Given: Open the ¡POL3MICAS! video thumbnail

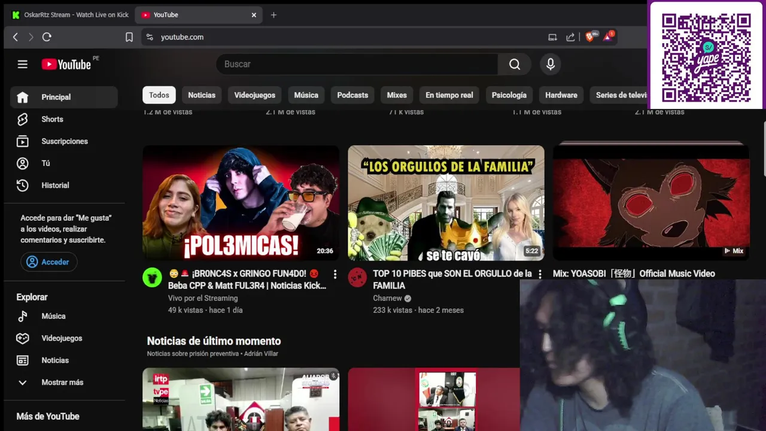Looking at the screenshot, I should click(x=241, y=203).
